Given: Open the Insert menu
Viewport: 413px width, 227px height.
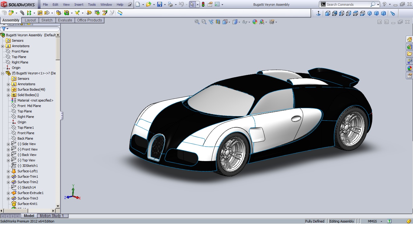Looking at the screenshot, I should point(79,5).
